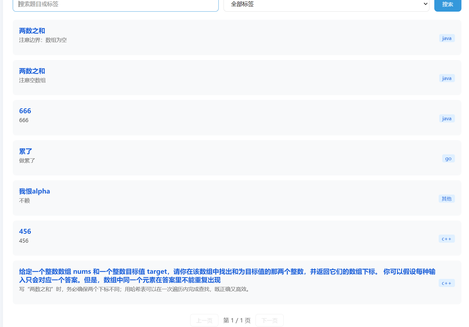Click the description about 哈希表 lookup
The image size is (469, 327).
(135, 289)
